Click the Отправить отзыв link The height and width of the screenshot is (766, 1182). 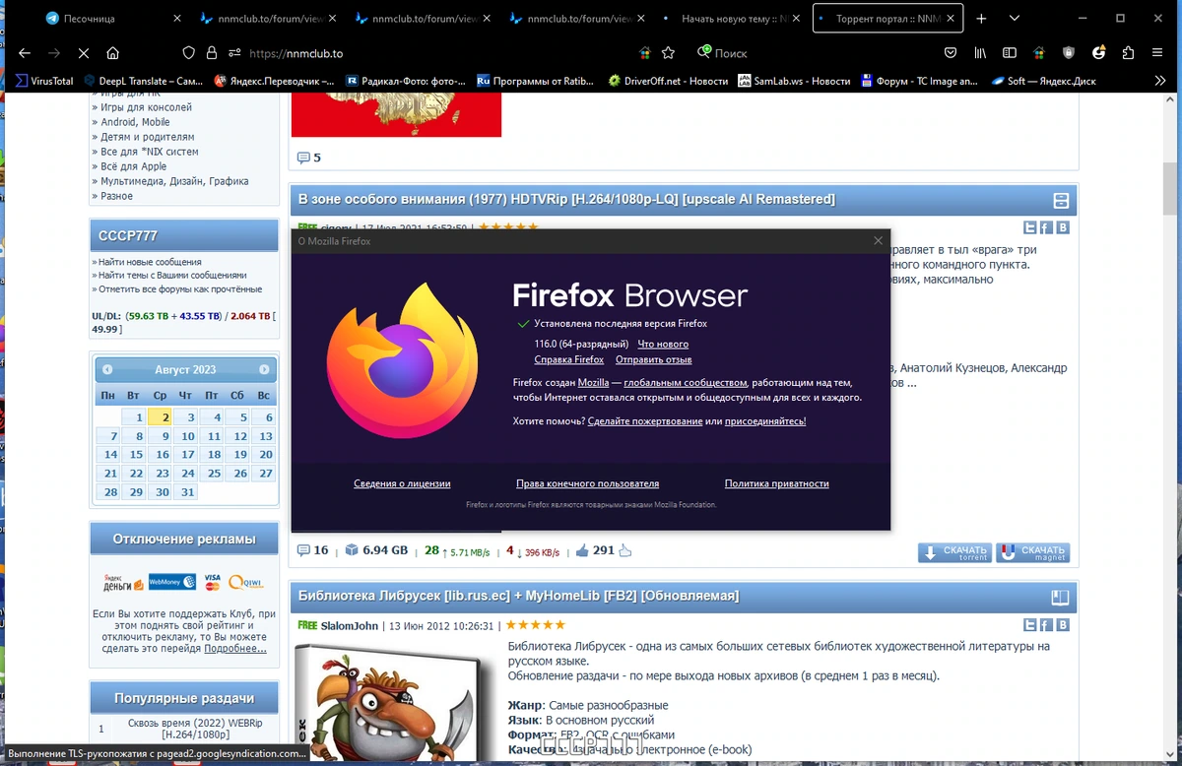pos(653,359)
